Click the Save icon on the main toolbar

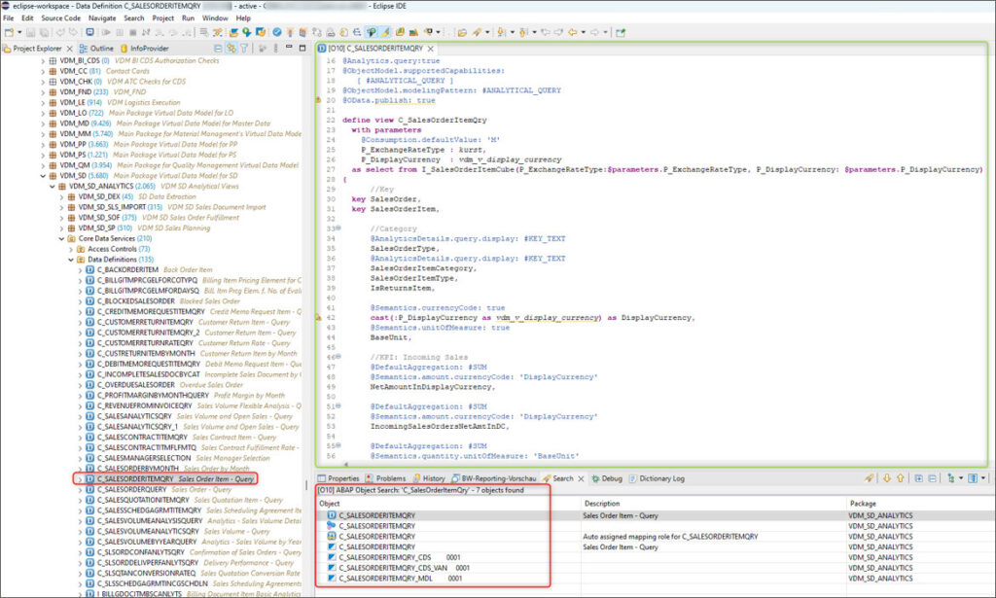(x=29, y=32)
